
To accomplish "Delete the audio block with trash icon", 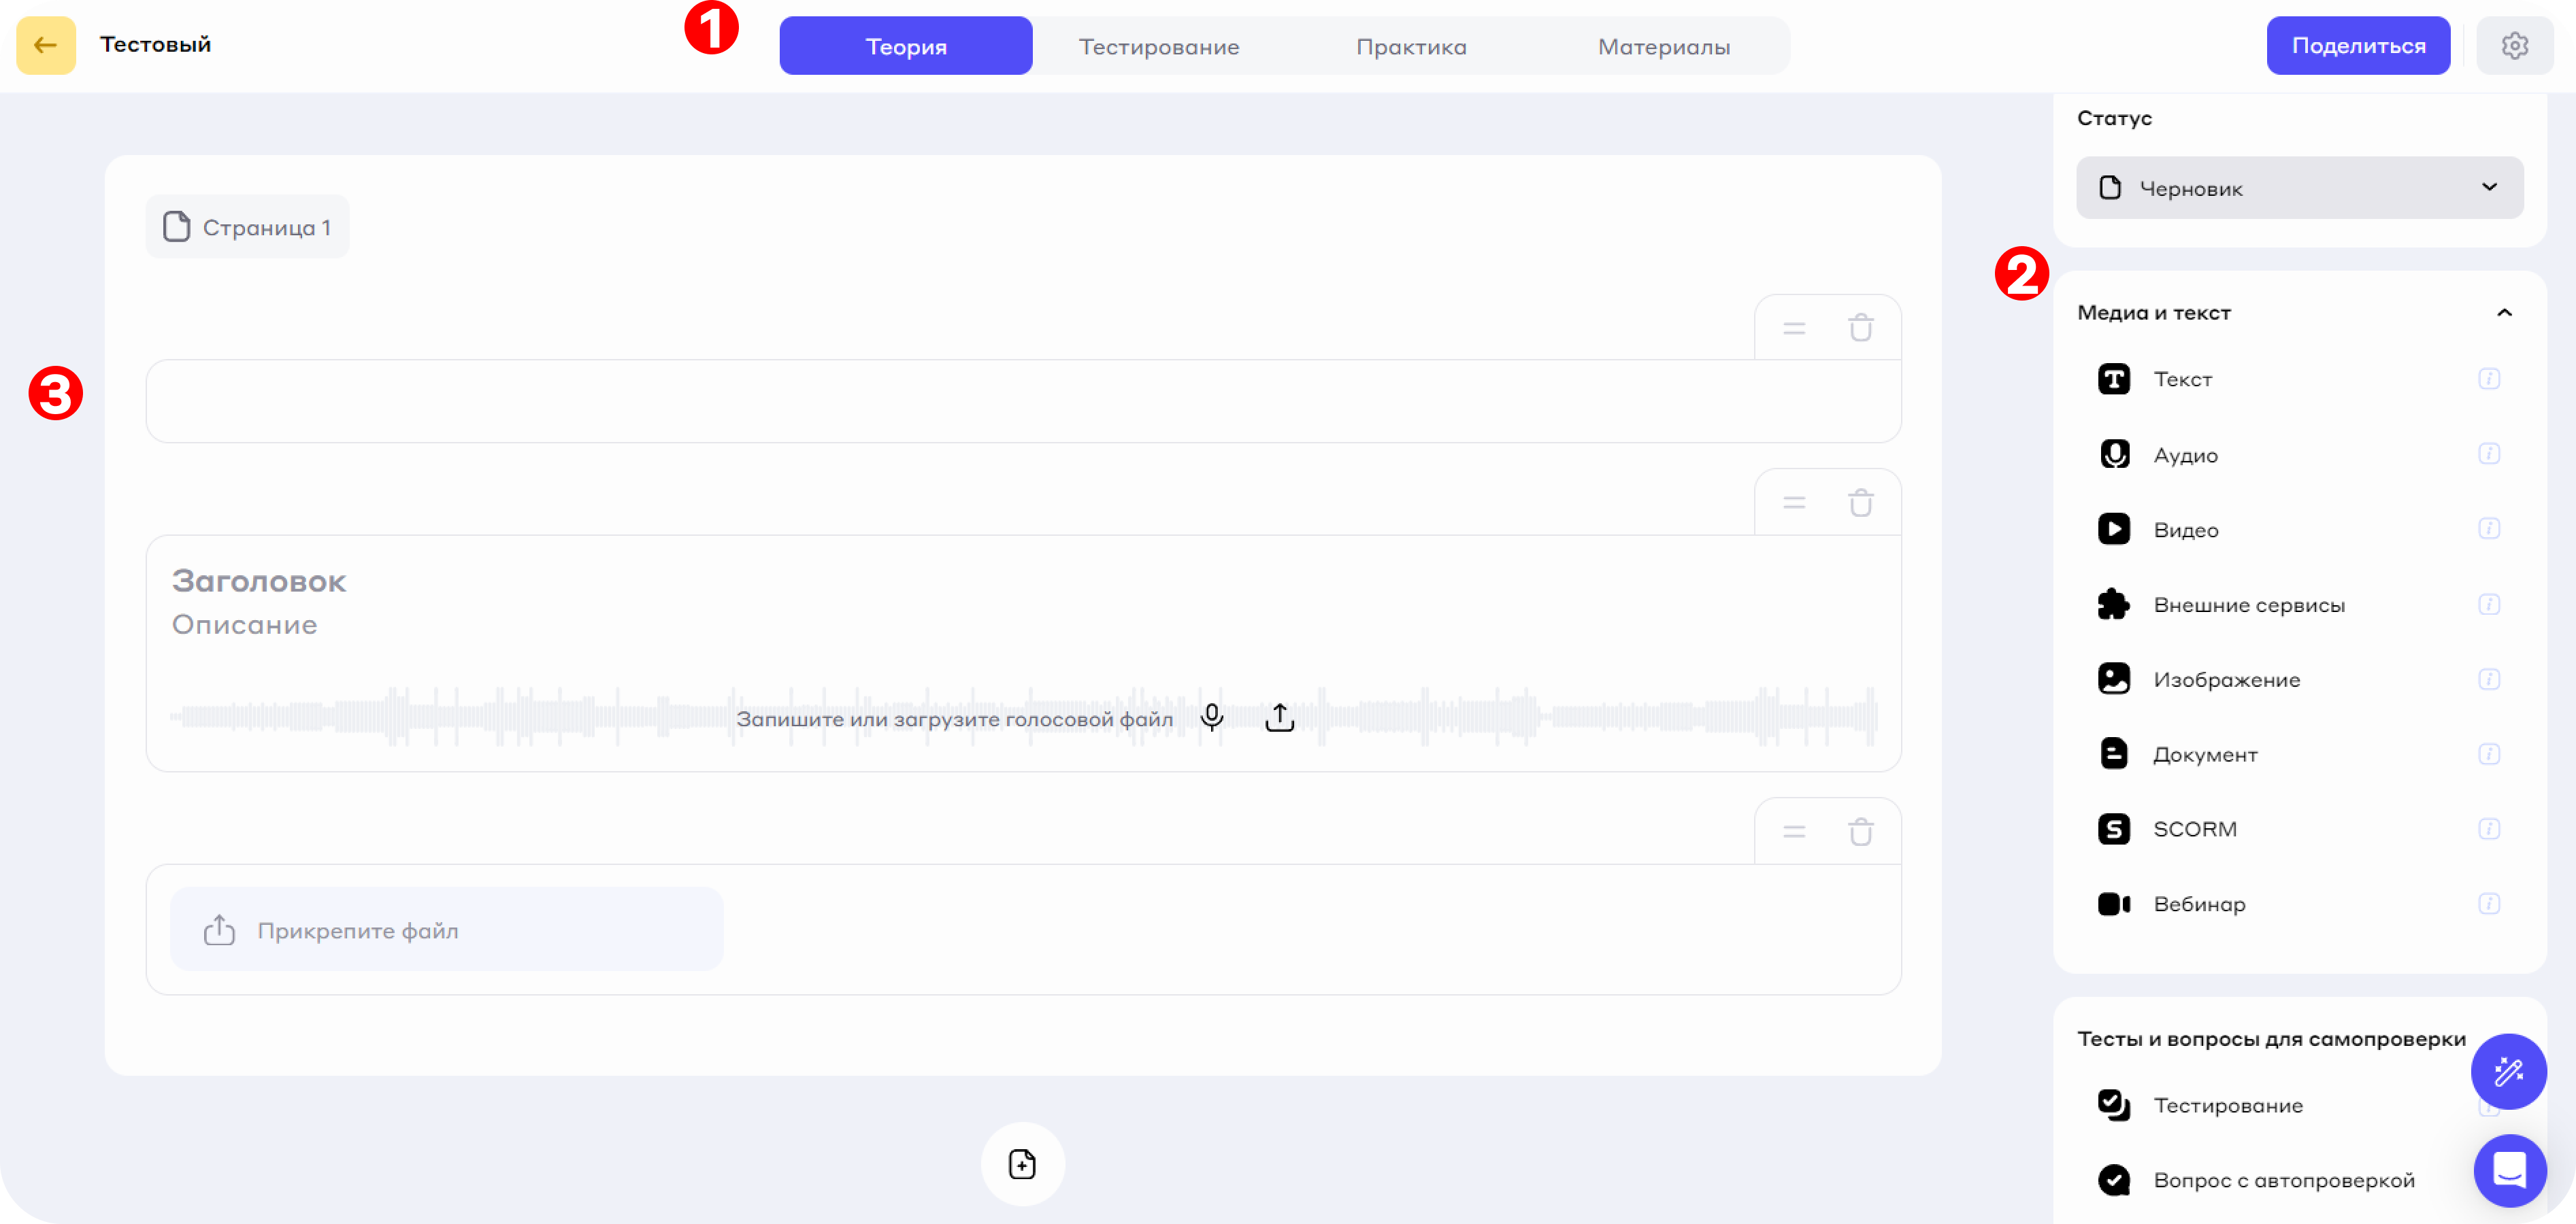I will pos(1860,503).
